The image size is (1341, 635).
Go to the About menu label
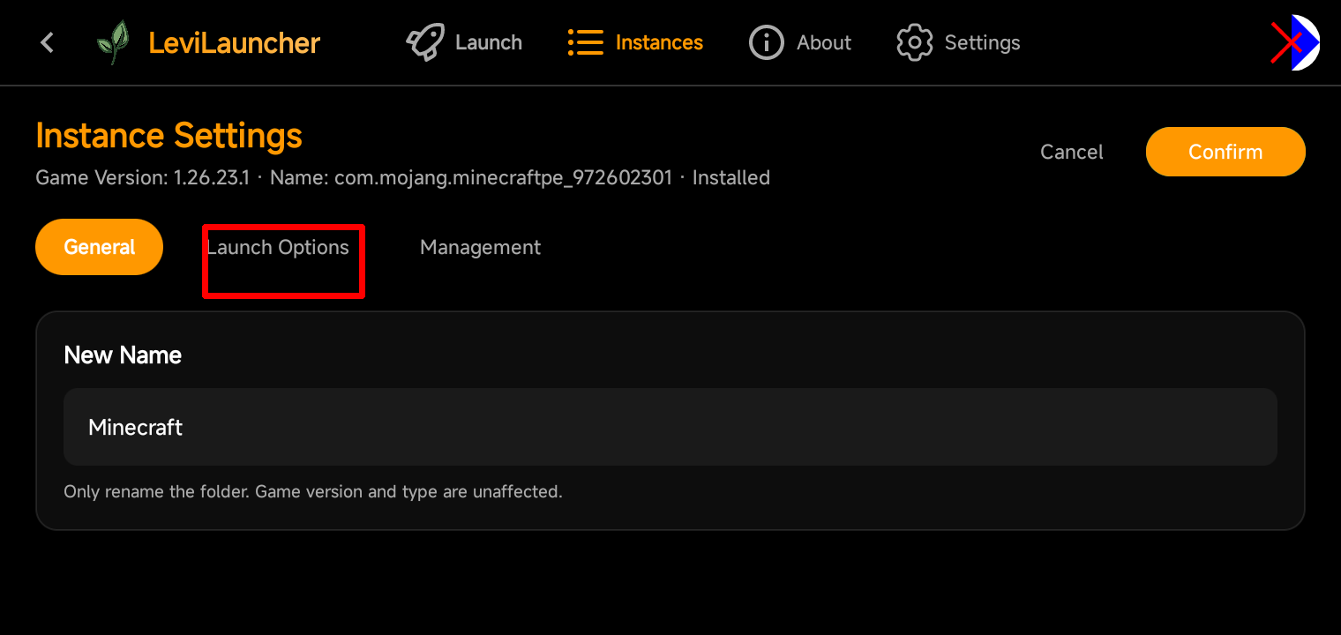(824, 42)
